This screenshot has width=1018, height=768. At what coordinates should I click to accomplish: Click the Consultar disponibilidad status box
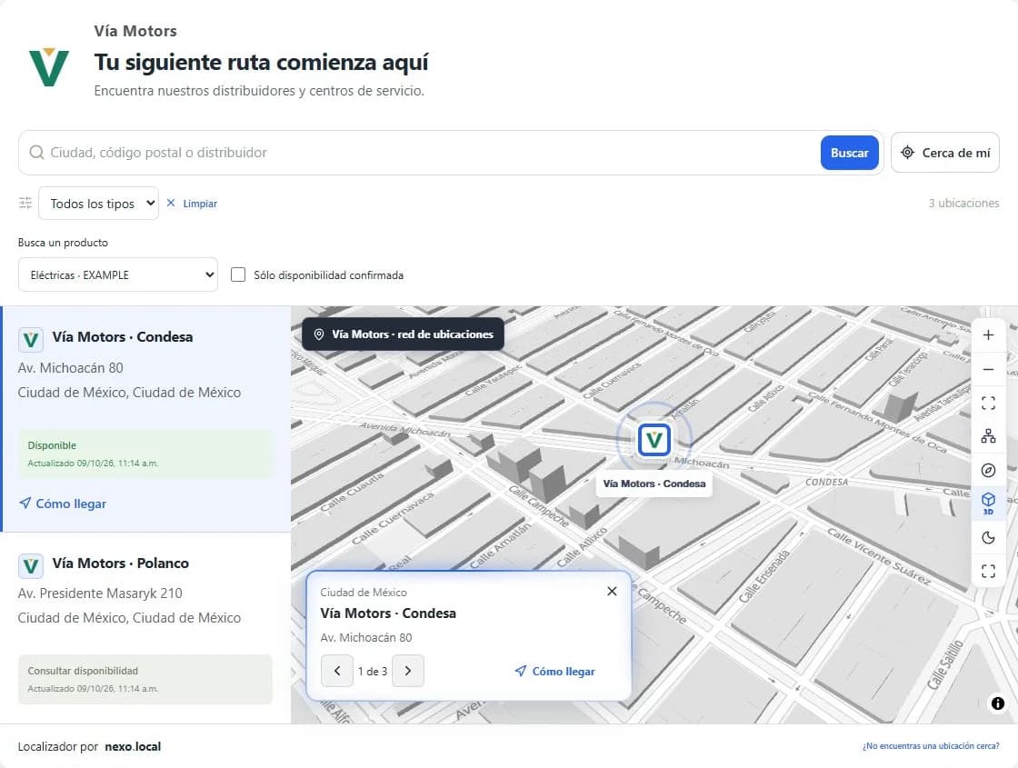coord(145,679)
